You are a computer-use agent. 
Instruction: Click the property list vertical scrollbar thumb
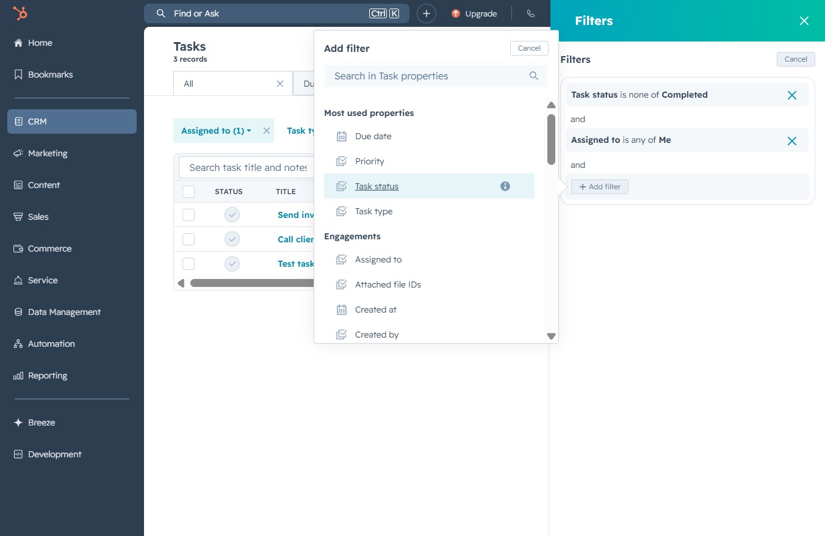(551, 139)
